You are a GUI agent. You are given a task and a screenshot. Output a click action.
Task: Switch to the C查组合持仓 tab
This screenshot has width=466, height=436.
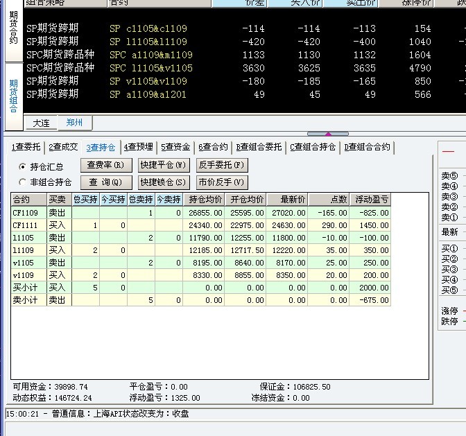tap(313, 147)
